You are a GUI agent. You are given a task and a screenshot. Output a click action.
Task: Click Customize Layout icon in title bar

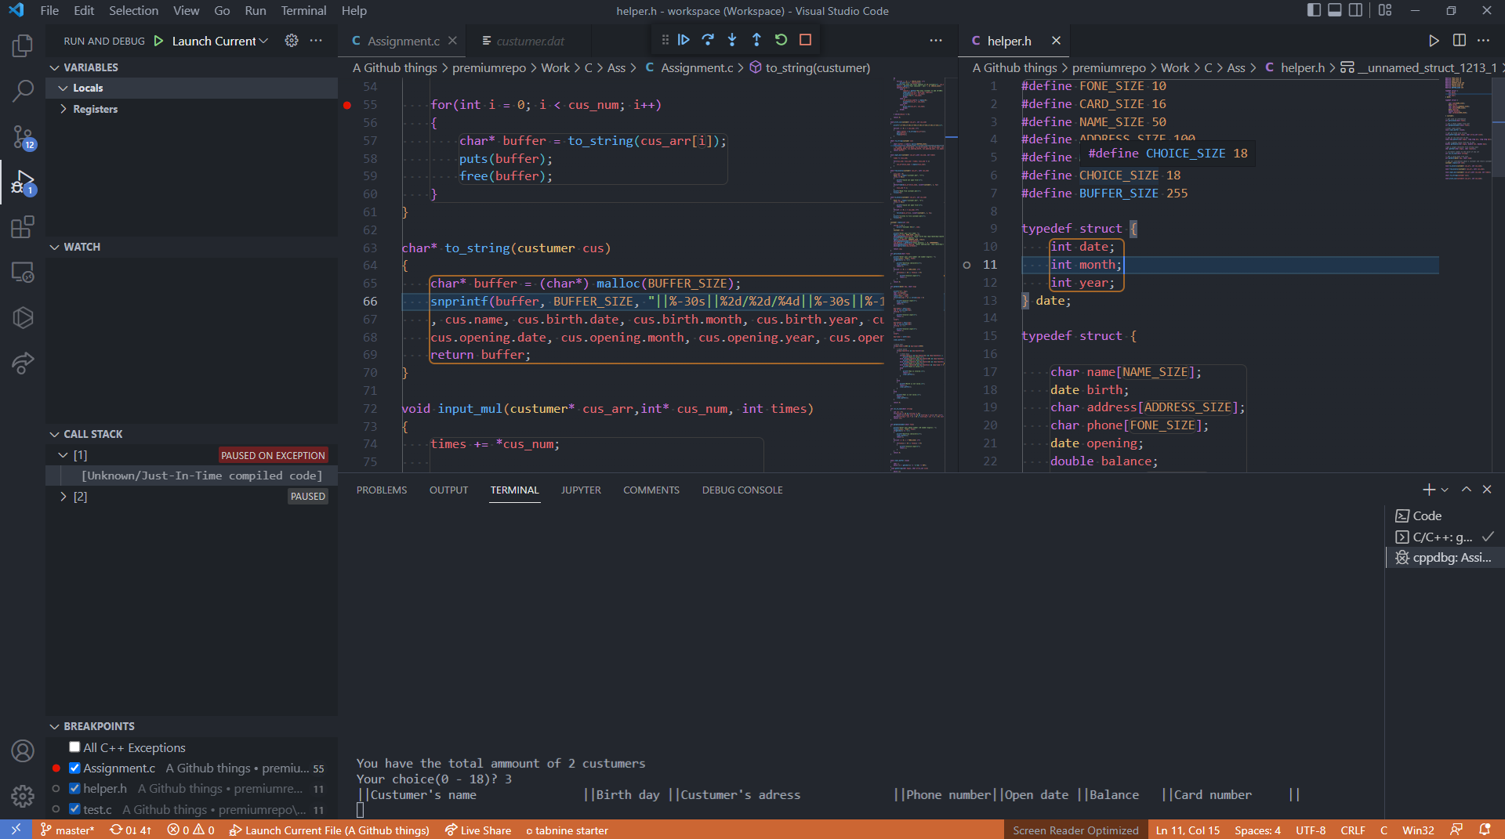click(x=1385, y=11)
